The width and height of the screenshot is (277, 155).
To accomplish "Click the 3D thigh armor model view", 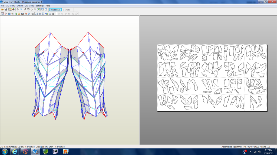I will 70,76.
